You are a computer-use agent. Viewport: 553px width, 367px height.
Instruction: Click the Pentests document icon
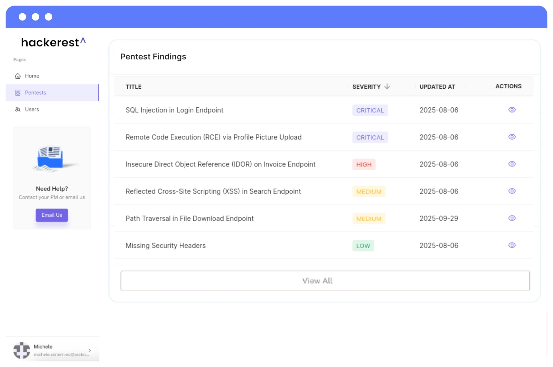18,93
